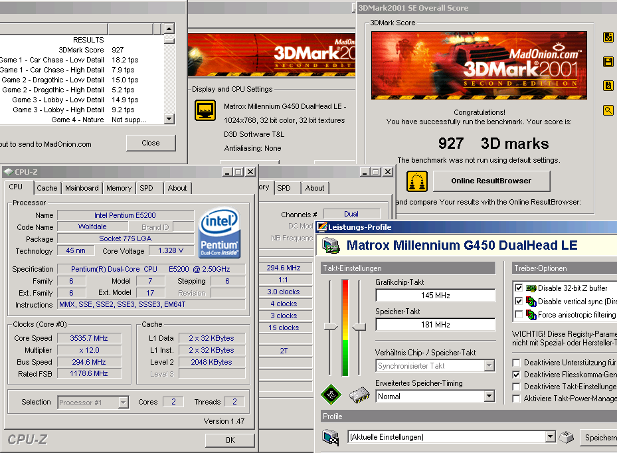Viewport: 617px width, 453px height.
Task: Click the yellow floppy disk save icon
Action: tap(608, 62)
